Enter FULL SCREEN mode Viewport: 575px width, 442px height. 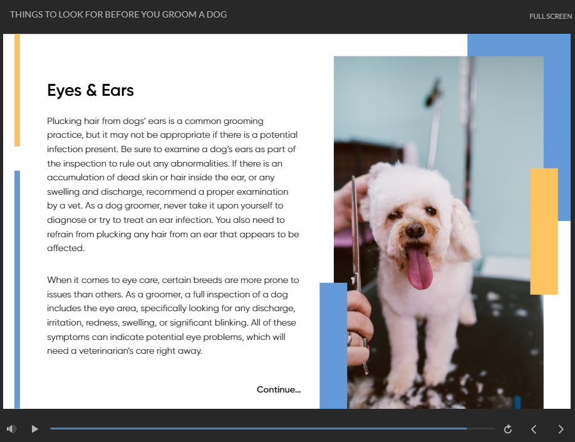click(x=550, y=16)
